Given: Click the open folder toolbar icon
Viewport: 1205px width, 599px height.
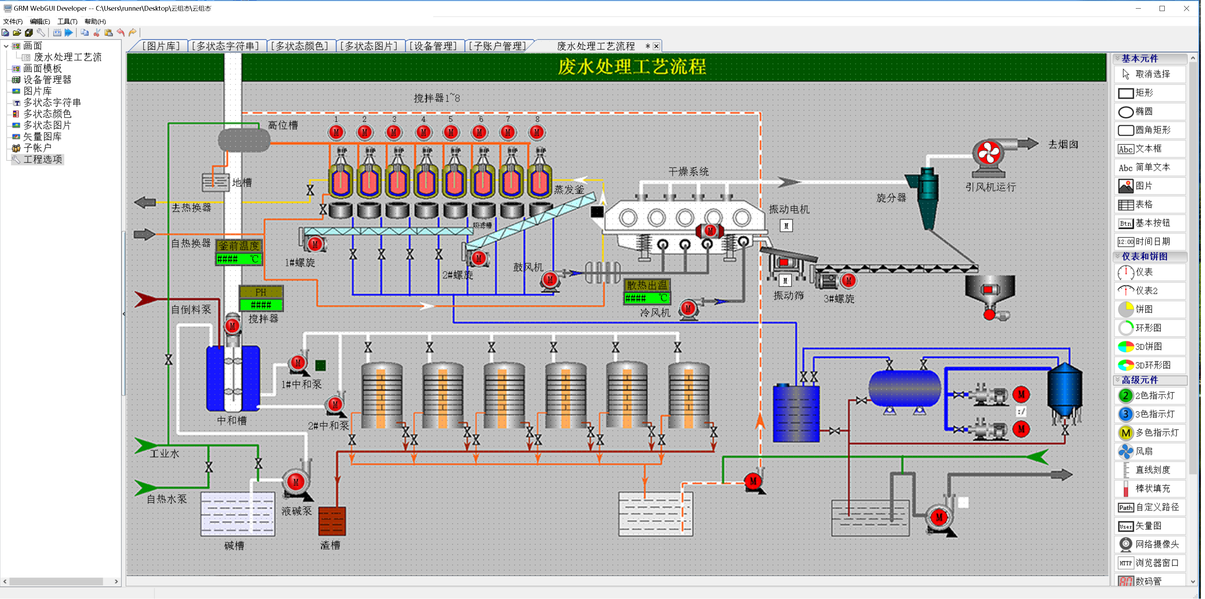Looking at the screenshot, I should point(17,33).
